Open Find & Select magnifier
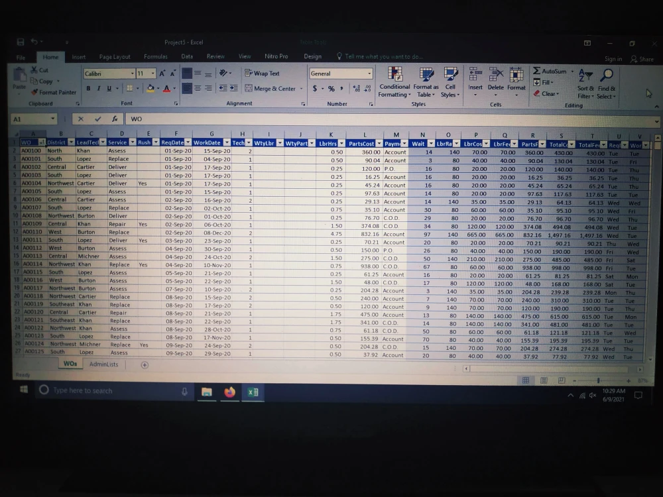Image resolution: width=663 pixels, height=497 pixels. (x=607, y=83)
